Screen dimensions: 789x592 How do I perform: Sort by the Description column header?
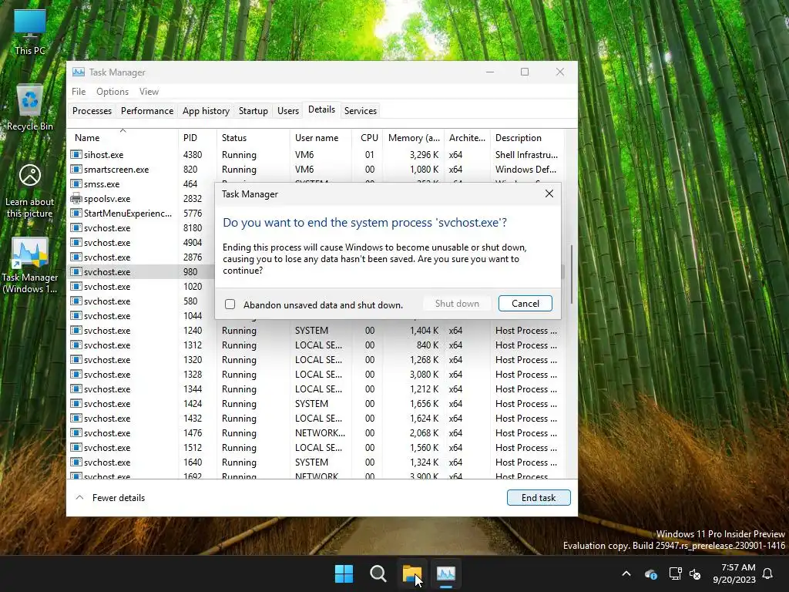(x=527, y=137)
